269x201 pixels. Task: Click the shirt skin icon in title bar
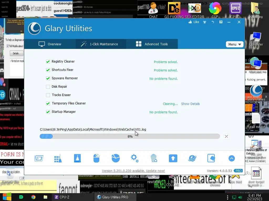coord(205,22)
